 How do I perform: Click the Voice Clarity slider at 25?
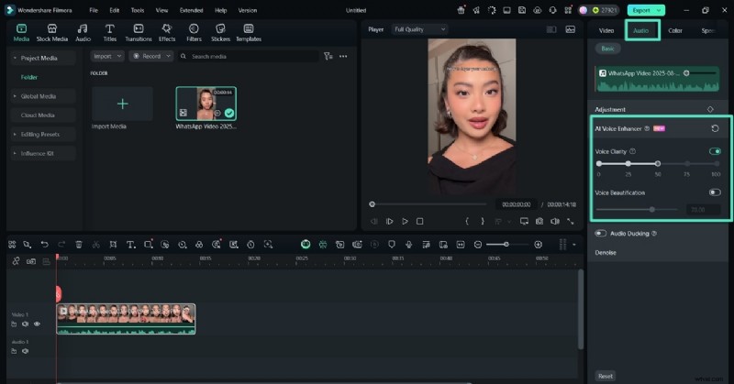tap(628, 163)
